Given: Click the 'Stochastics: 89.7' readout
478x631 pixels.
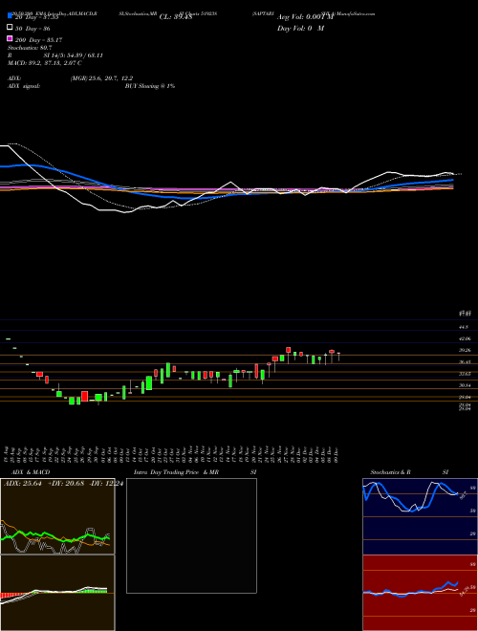Looking at the screenshot, I should pyautogui.click(x=30, y=48).
